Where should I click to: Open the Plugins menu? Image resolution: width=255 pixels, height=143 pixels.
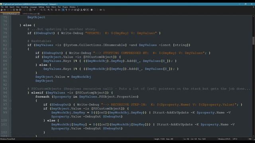tap(65, 7)
